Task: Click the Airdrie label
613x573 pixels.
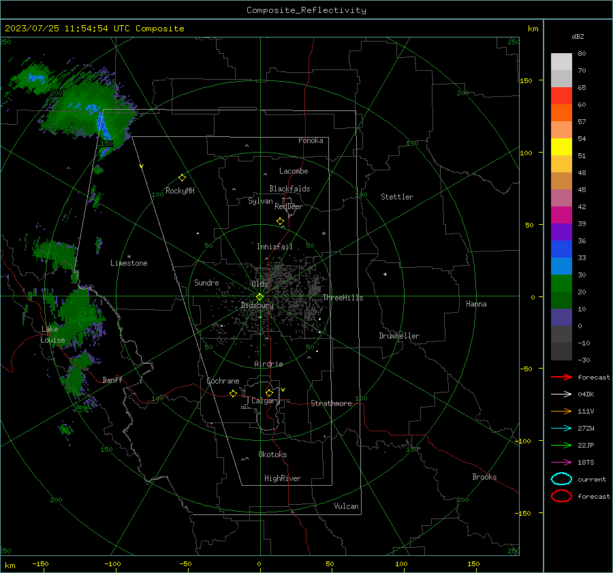Action: click(268, 364)
